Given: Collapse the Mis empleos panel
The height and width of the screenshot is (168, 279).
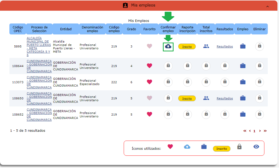Looking at the screenshot, I should click(267, 6).
